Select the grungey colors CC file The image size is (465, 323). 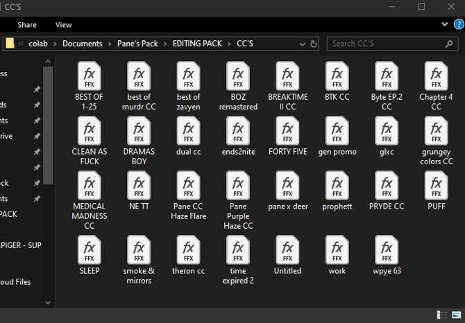(x=437, y=141)
